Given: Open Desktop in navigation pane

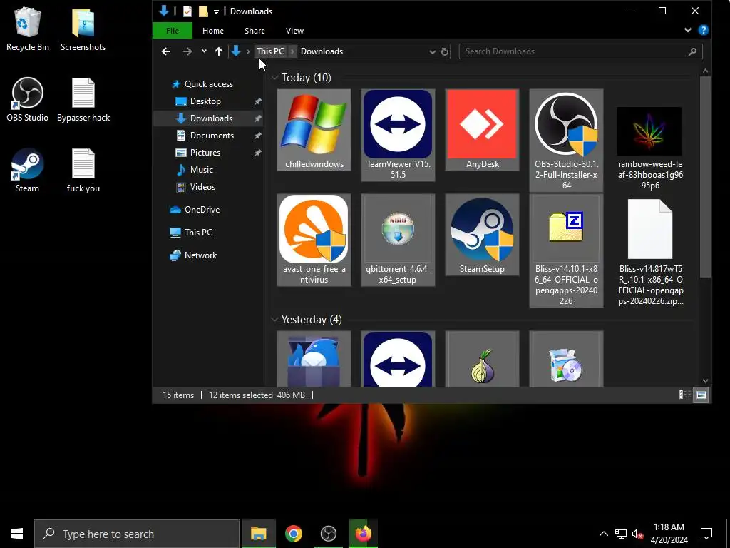Looking at the screenshot, I should point(205,101).
